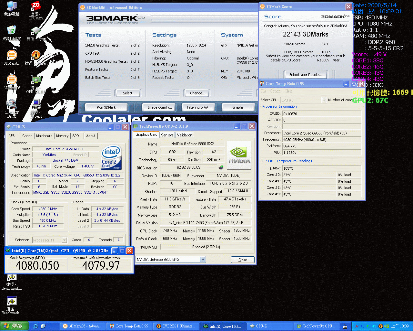Open the Memory tab in CPU-Z
Viewport: 413px width, 331px height.
[62, 136]
